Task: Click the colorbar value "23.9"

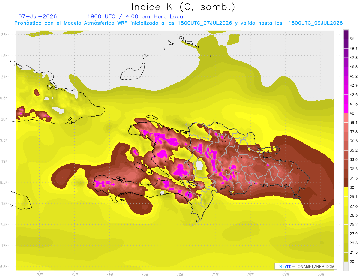Action: pos(353,234)
